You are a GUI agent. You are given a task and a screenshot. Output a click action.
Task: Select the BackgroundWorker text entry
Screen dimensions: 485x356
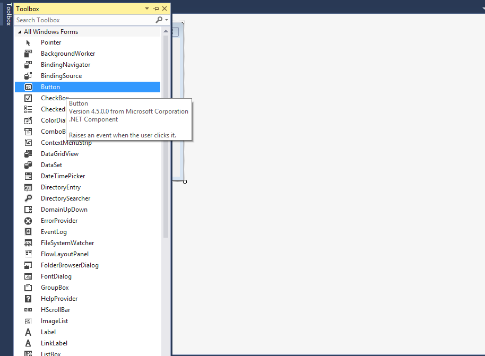click(68, 54)
